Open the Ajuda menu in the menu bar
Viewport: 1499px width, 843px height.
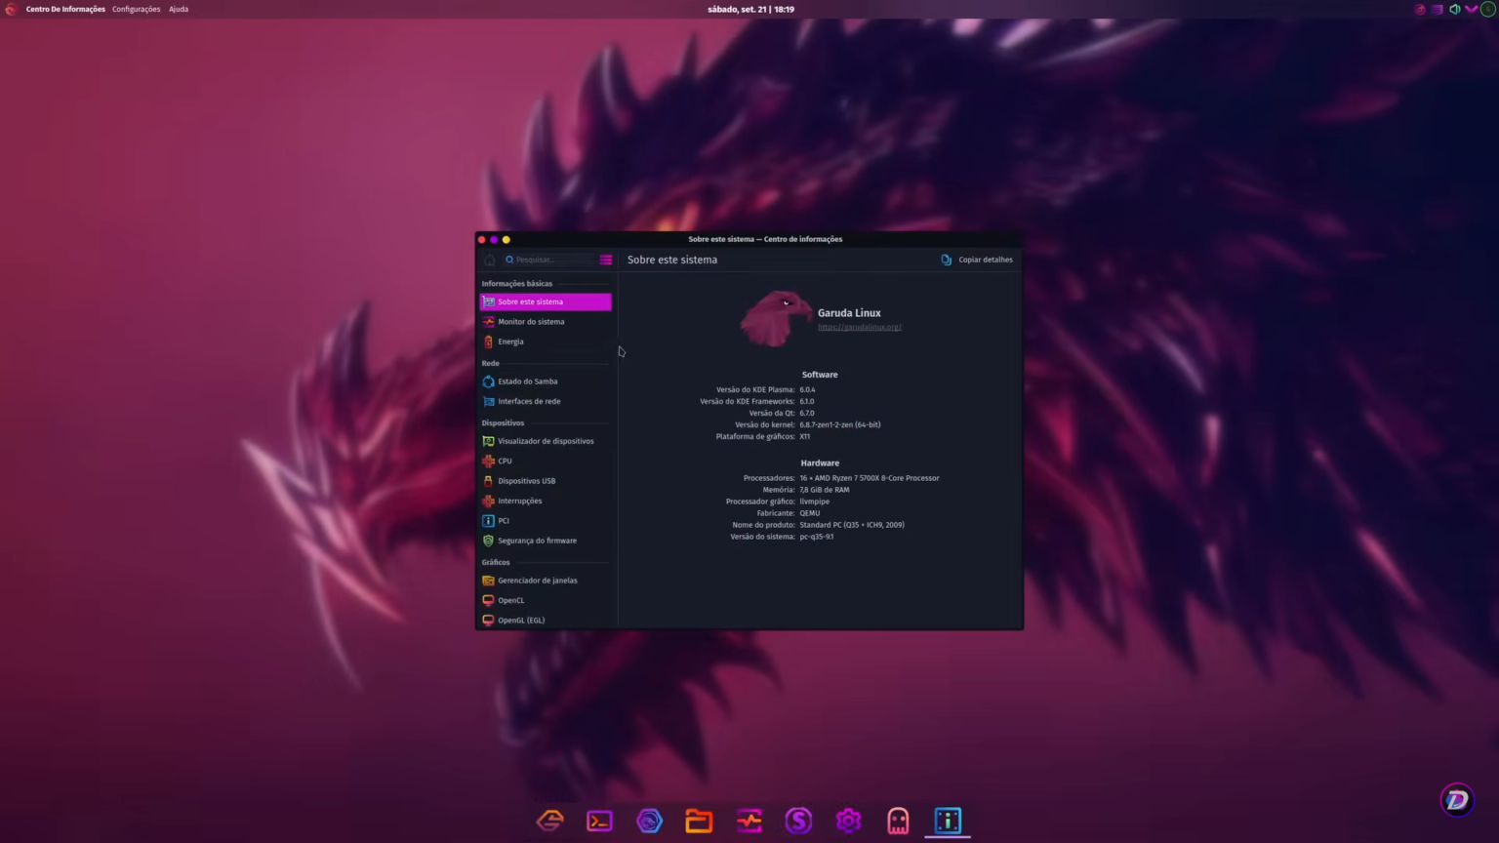tap(178, 9)
